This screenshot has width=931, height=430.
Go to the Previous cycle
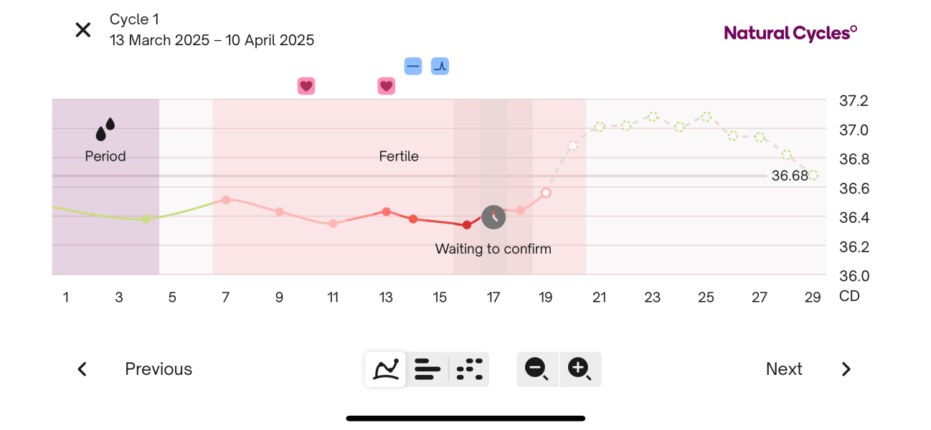pyautogui.click(x=159, y=369)
